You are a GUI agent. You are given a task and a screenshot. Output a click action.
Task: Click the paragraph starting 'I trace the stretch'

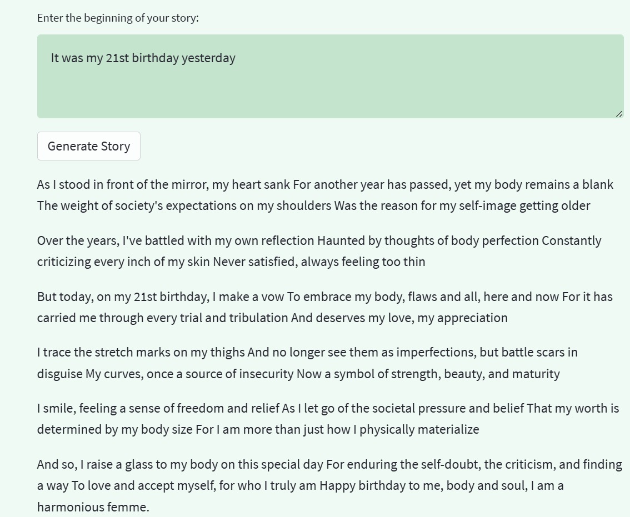coord(307,363)
